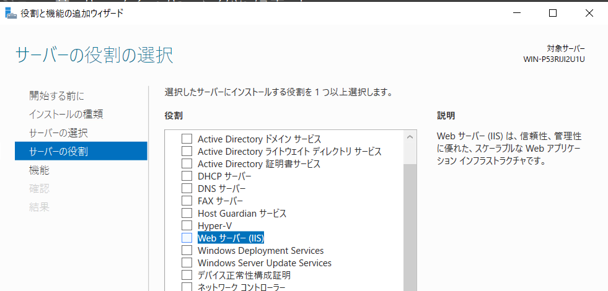The height and width of the screenshot is (291, 608).
Task: Select the Windows Server Update Services label
Action: click(265, 263)
